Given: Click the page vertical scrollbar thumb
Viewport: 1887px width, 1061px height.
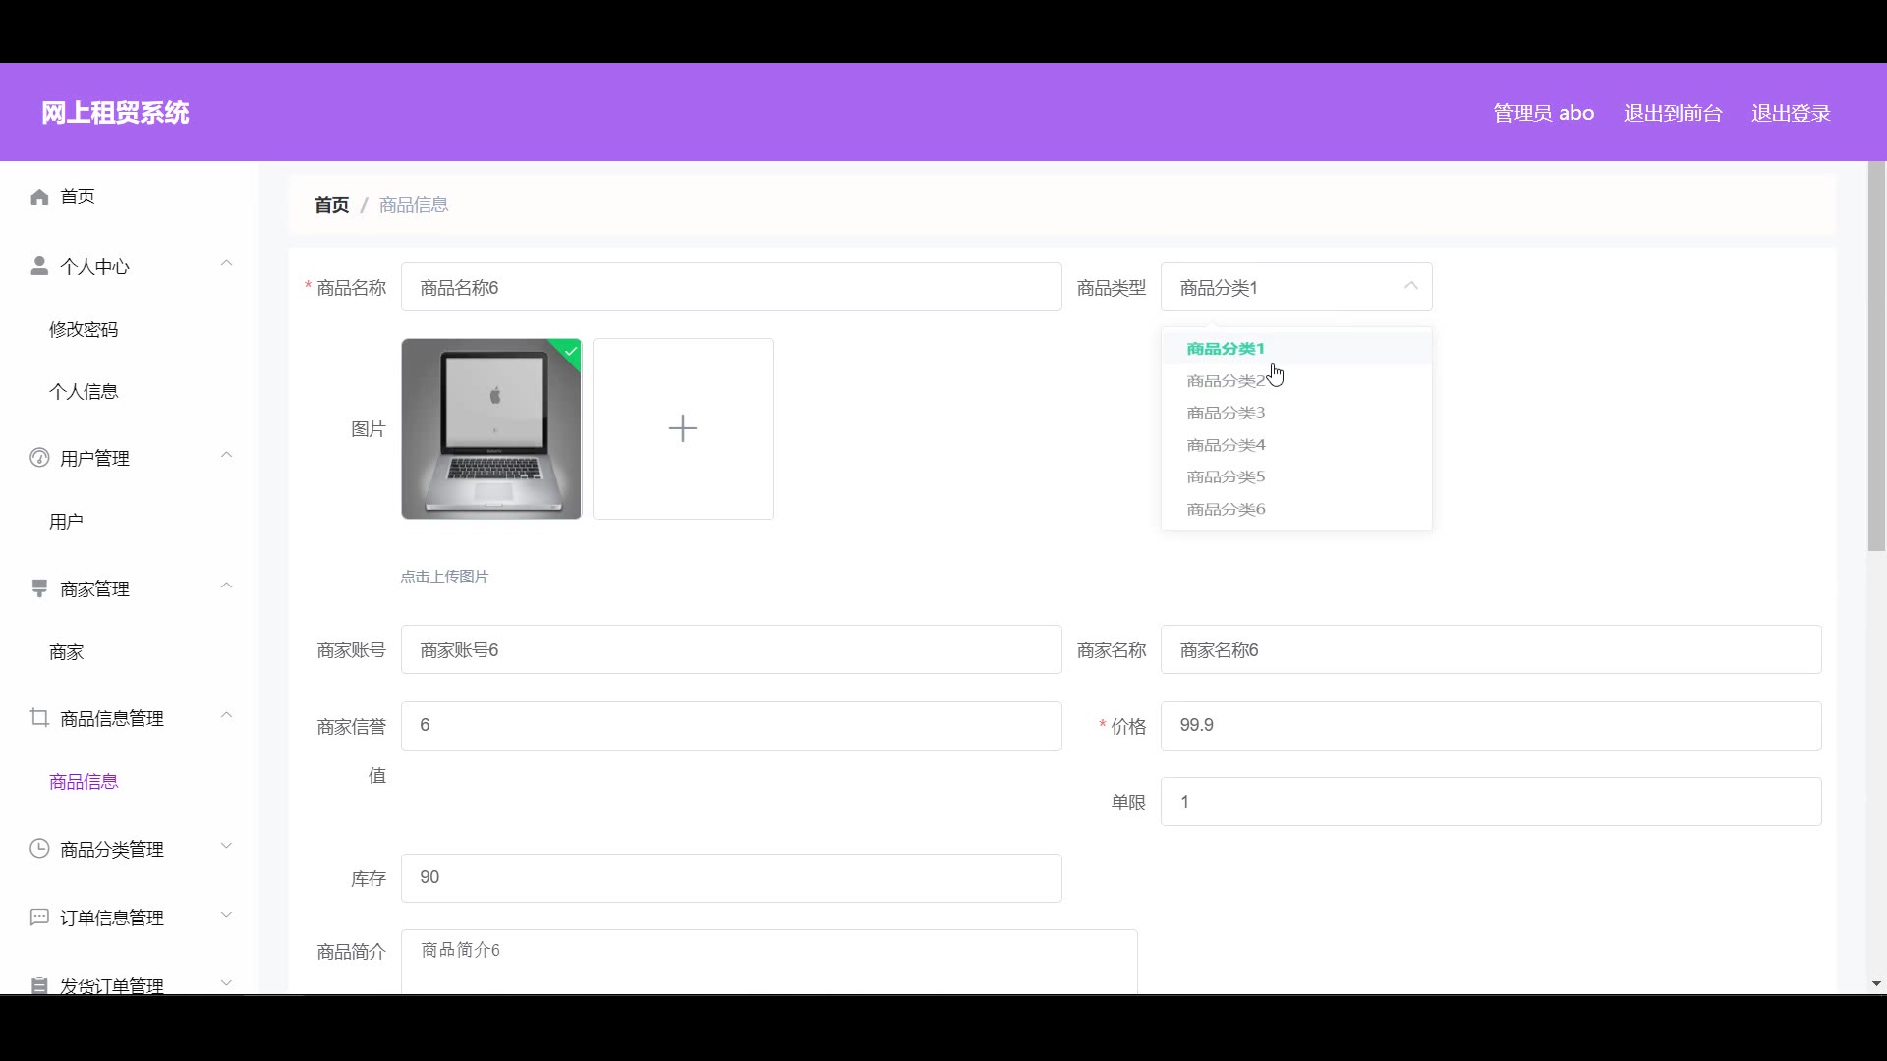Looking at the screenshot, I should 1876,356.
